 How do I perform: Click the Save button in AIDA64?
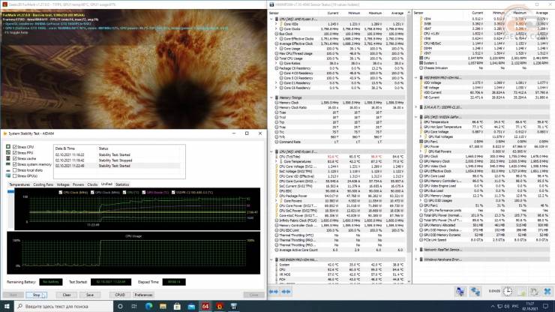[90, 295]
